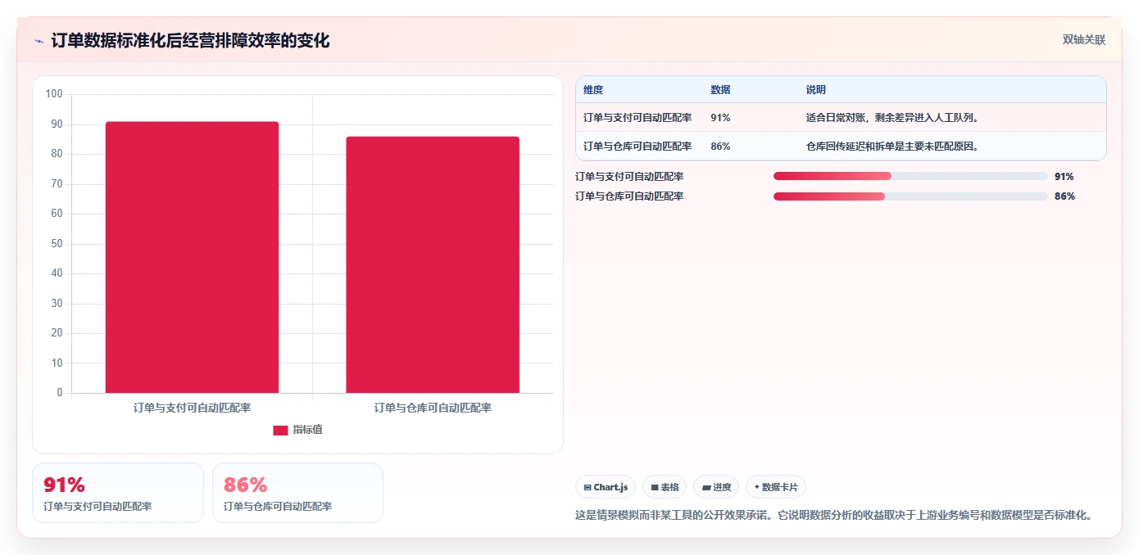Click the 双轴关联 label

pos(1084,39)
